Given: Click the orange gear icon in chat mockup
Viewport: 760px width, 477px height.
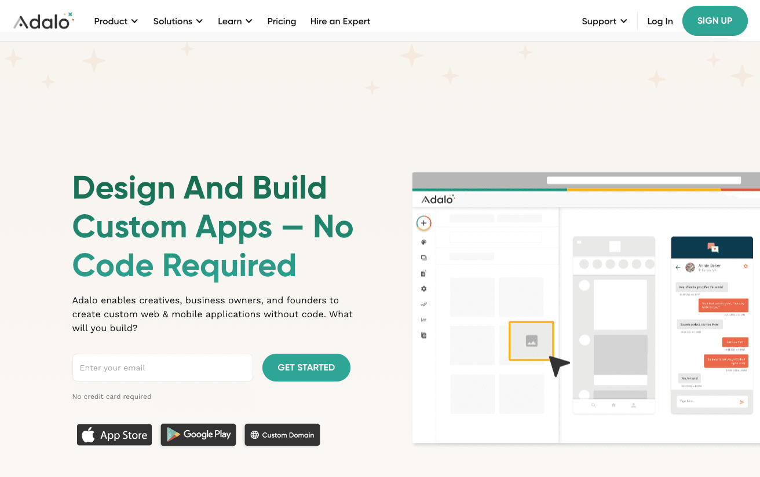Looking at the screenshot, I should [x=746, y=266].
